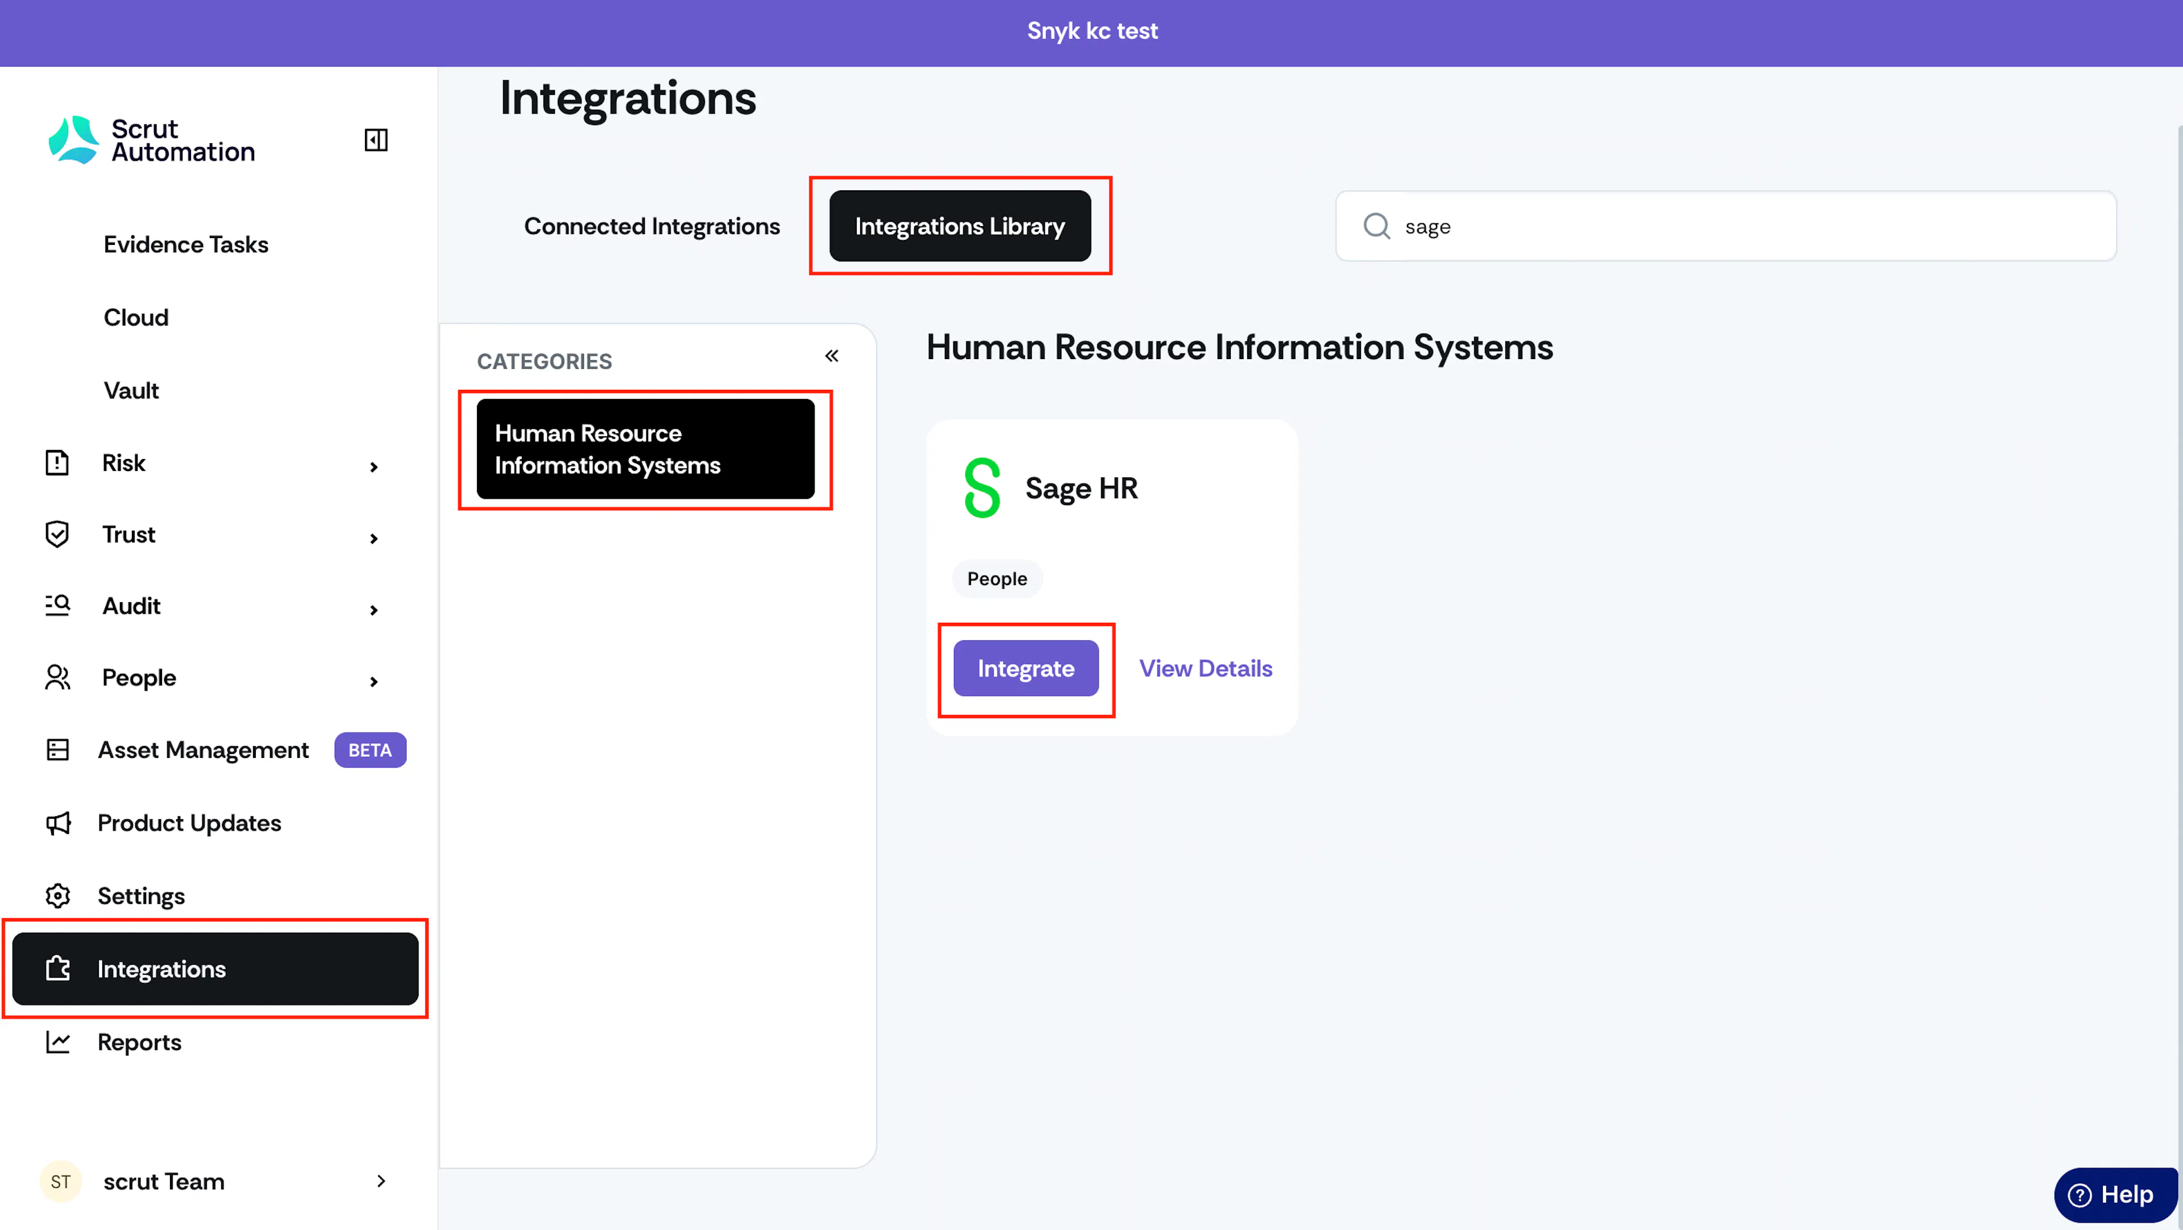This screenshot has width=2183, height=1230.
Task: Click the Reports chart icon
Action: [x=57, y=1042]
